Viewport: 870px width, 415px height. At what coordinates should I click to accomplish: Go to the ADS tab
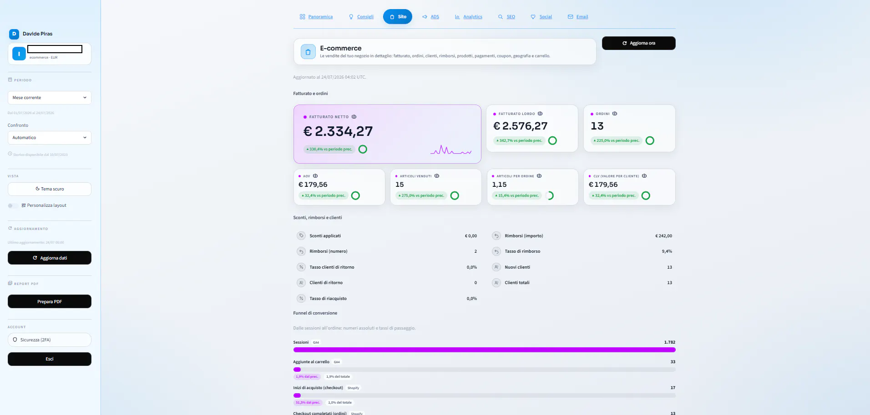430,17
